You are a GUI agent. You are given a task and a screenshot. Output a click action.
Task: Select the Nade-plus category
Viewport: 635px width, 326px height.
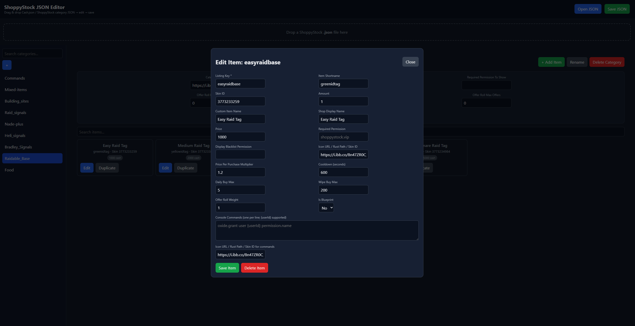pyautogui.click(x=32, y=124)
